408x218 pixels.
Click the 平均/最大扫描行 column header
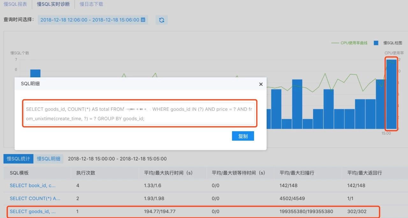pyautogui.click(x=297, y=173)
